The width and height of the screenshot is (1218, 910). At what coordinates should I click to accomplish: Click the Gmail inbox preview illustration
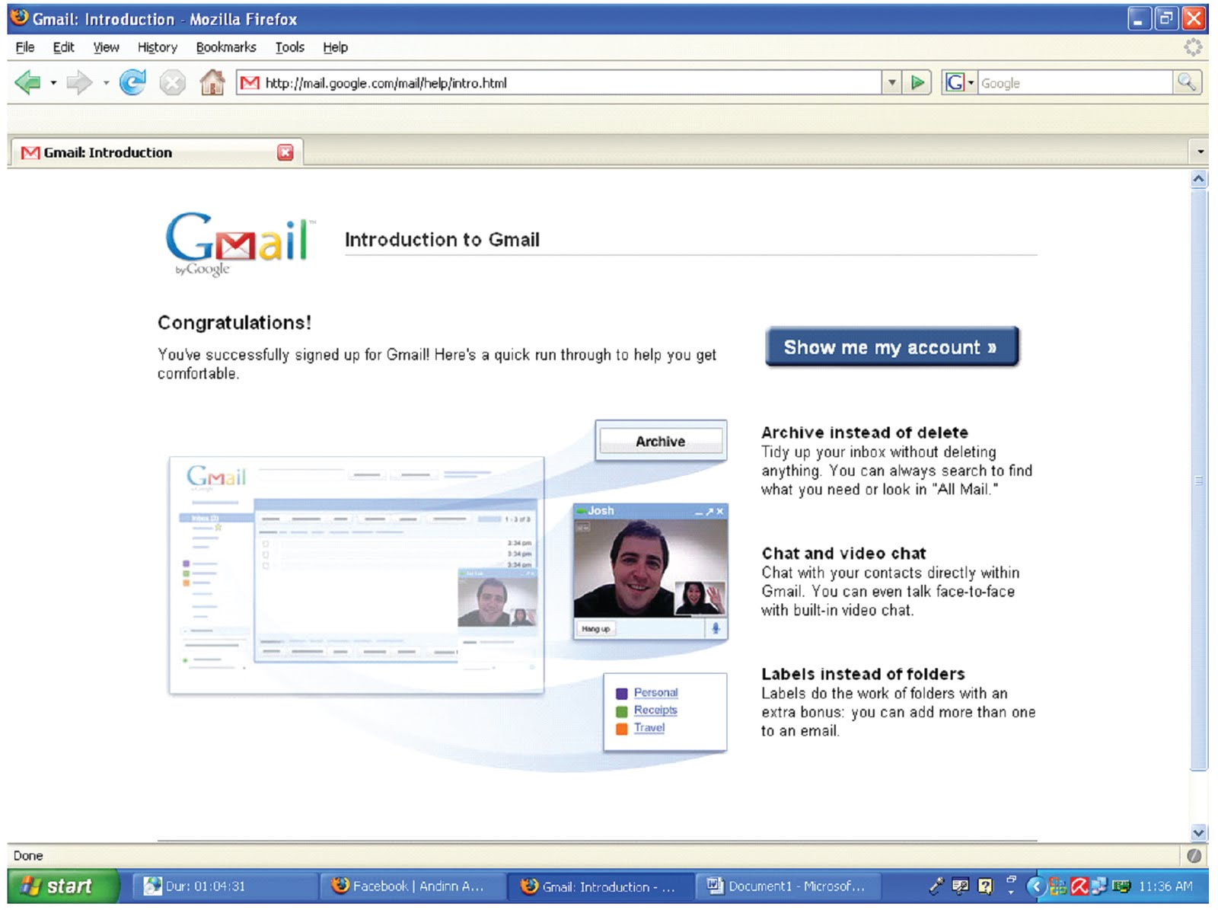tap(356, 575)
